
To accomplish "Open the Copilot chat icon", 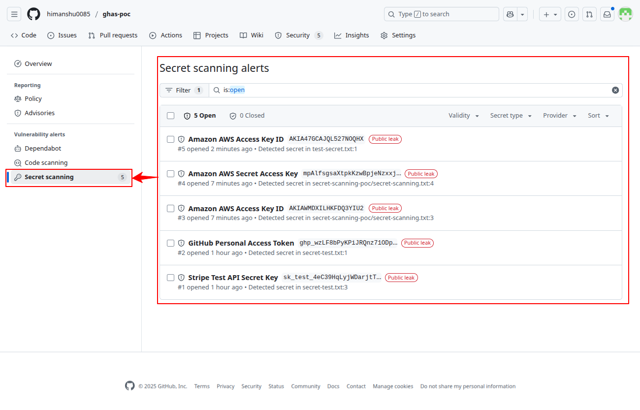I will (x=510, y=14).
